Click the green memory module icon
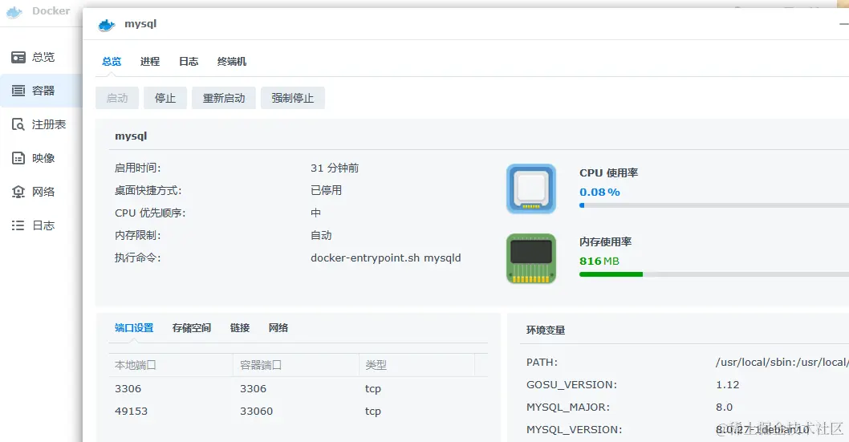 [531, 258]
